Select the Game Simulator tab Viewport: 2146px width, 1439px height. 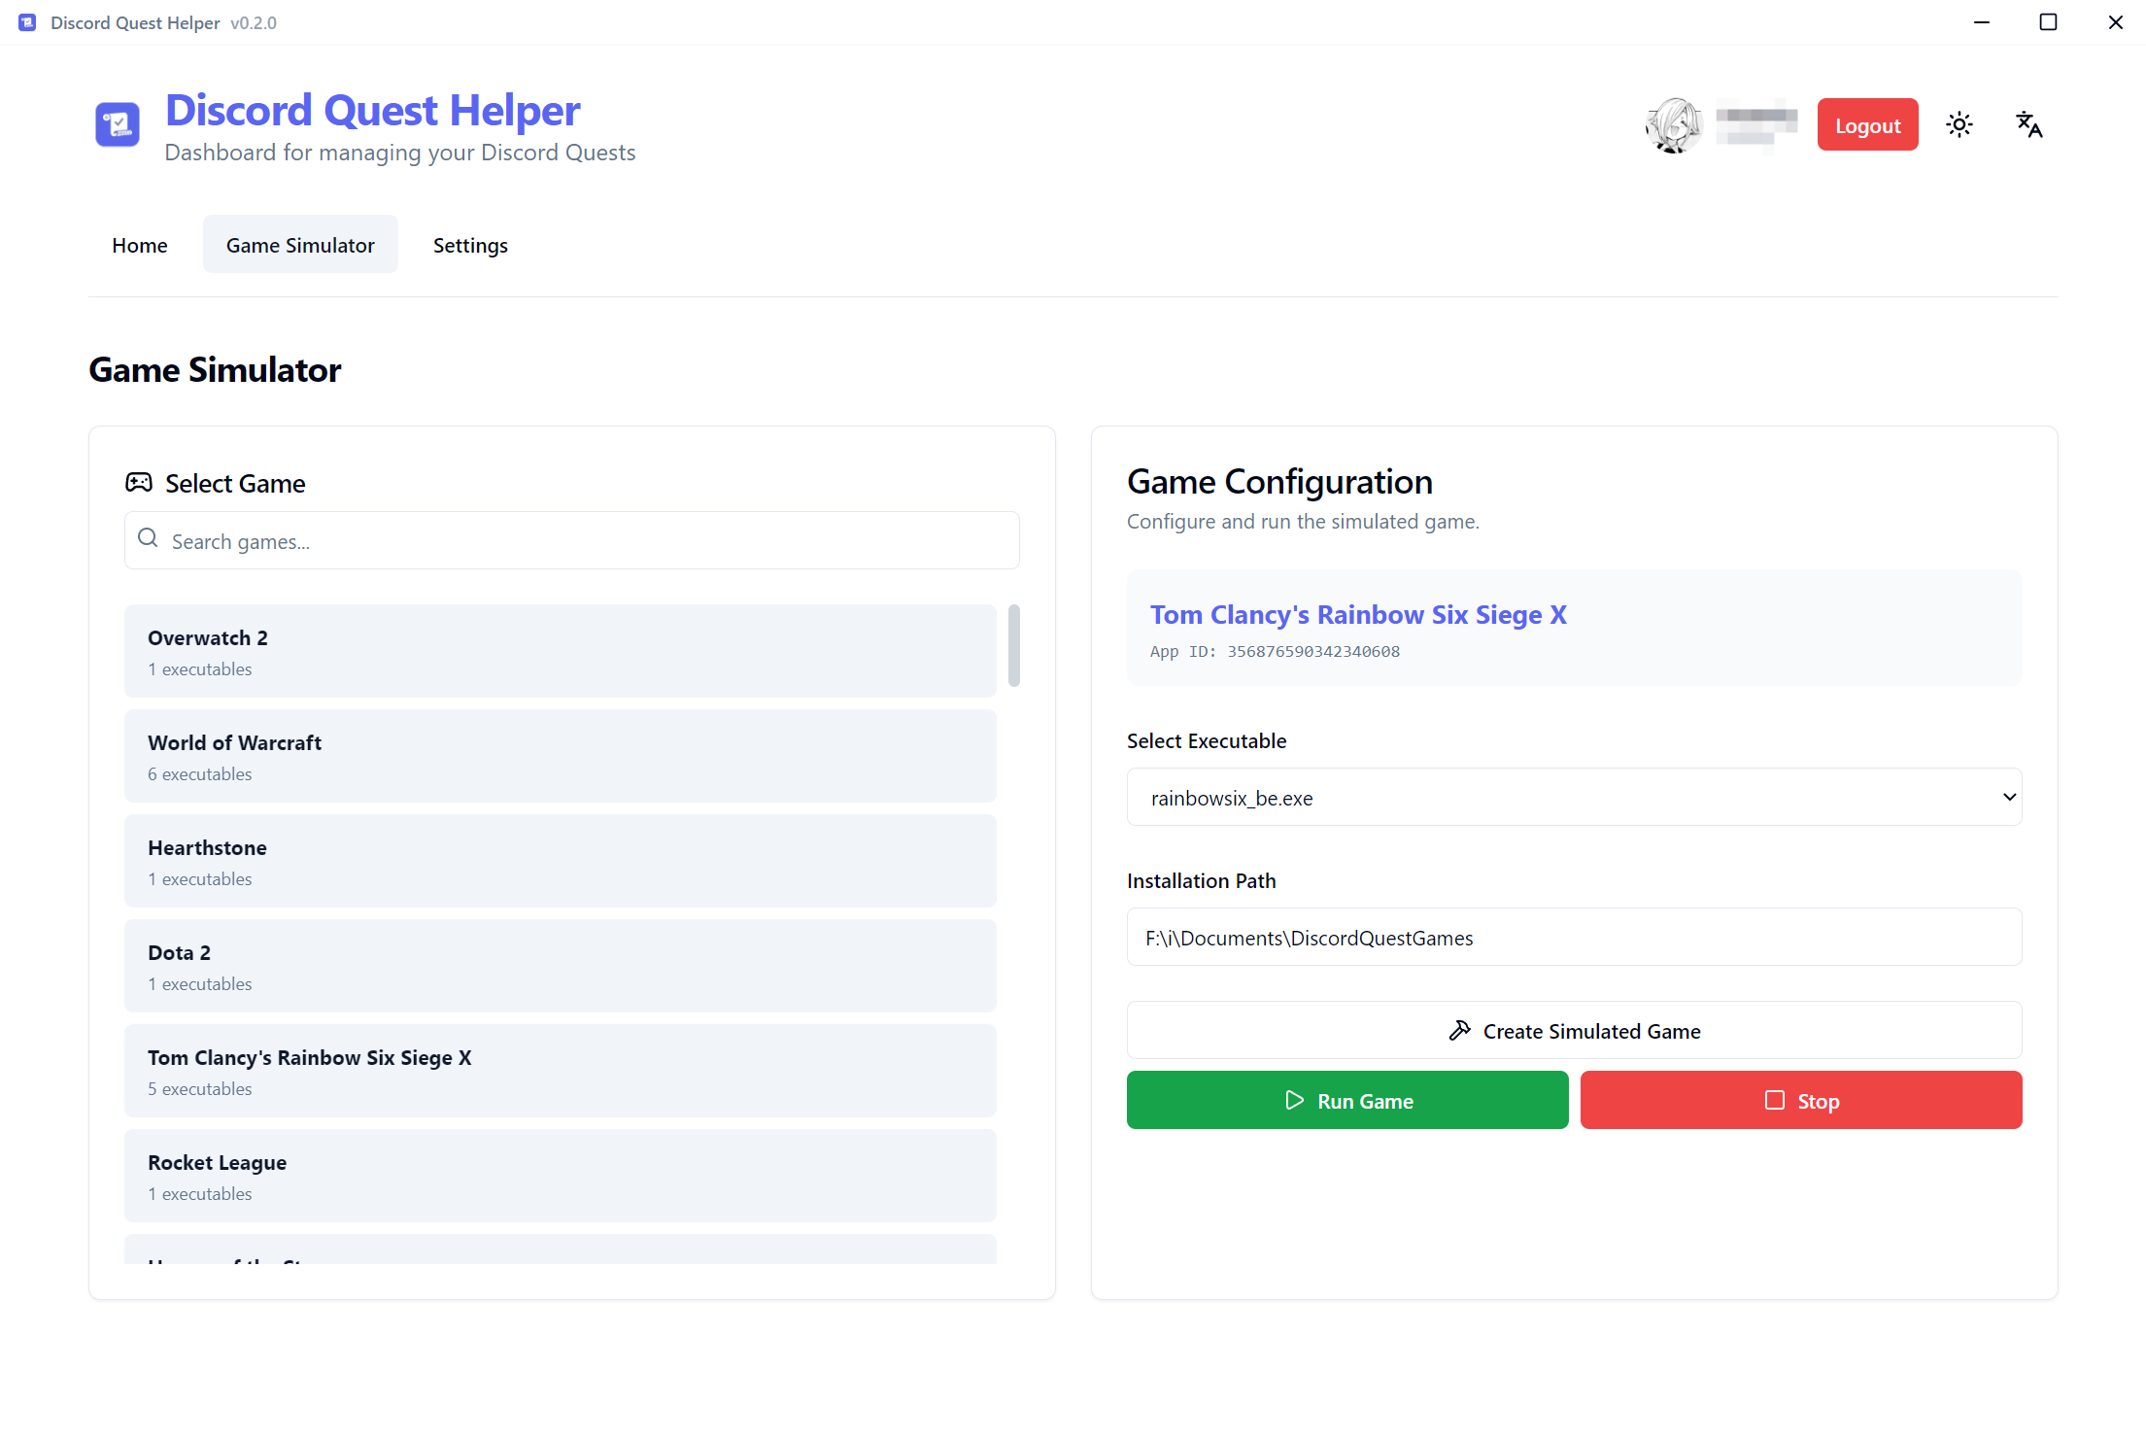[x=300, y=245]
